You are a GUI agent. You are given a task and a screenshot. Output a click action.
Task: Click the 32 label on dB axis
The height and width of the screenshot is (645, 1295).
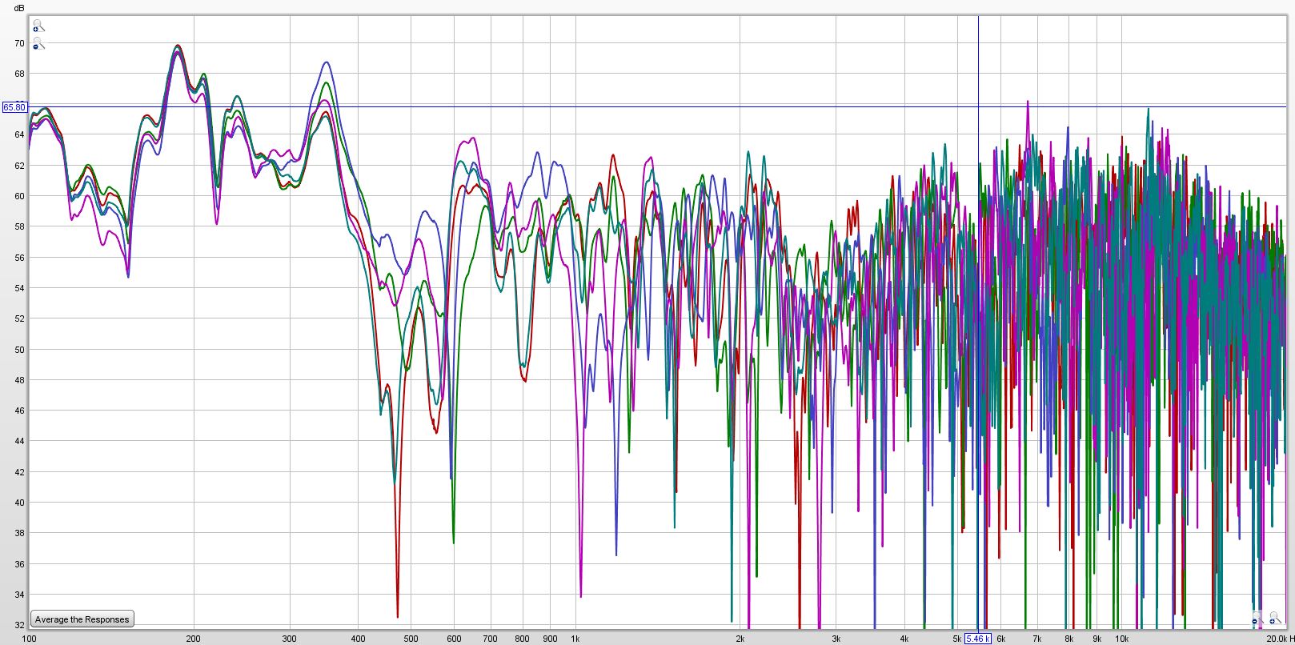tap(19, 625)
